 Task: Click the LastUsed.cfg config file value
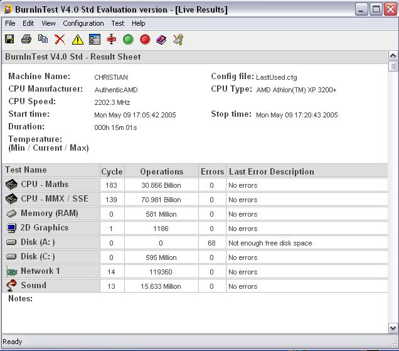point(276,77)
